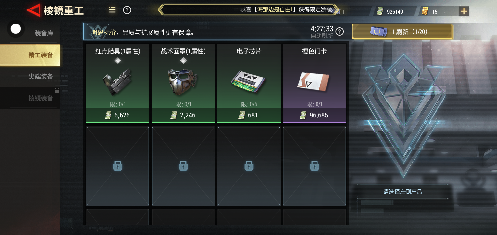Select the 战术面罩 item card
The image size is (497, 235).
(x=183, y=84)
